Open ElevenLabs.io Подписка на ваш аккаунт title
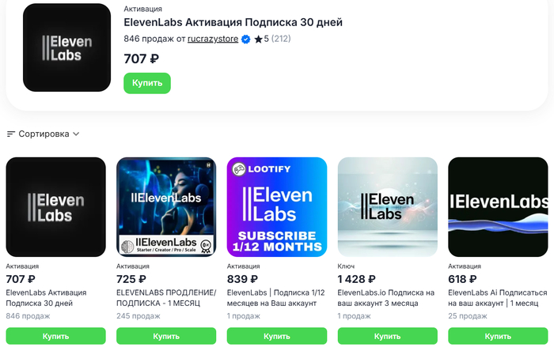The height and width of the screenshot is (347, 554). [x=387, y=297]
